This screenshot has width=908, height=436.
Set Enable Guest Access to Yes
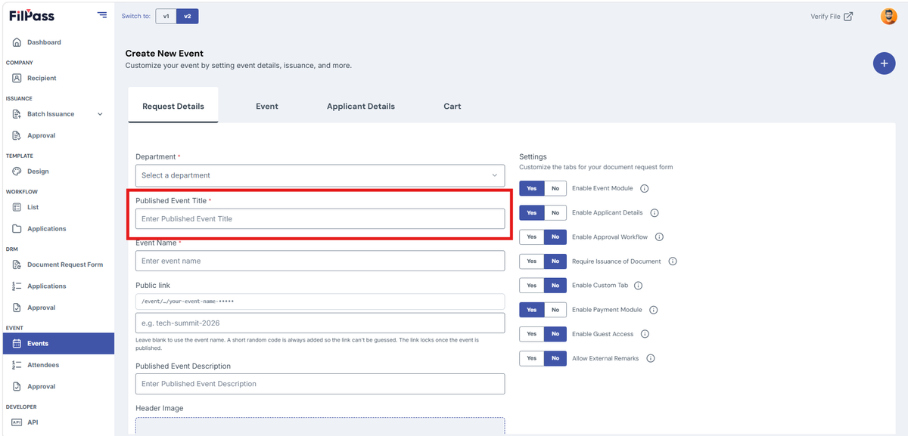(532, 334)
